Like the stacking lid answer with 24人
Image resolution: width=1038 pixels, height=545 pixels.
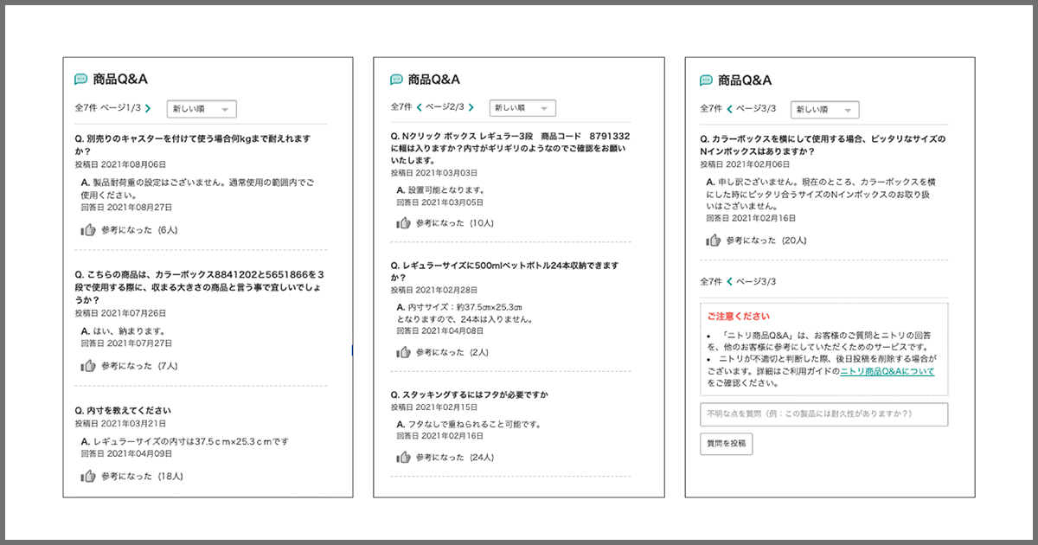[403, 458]
